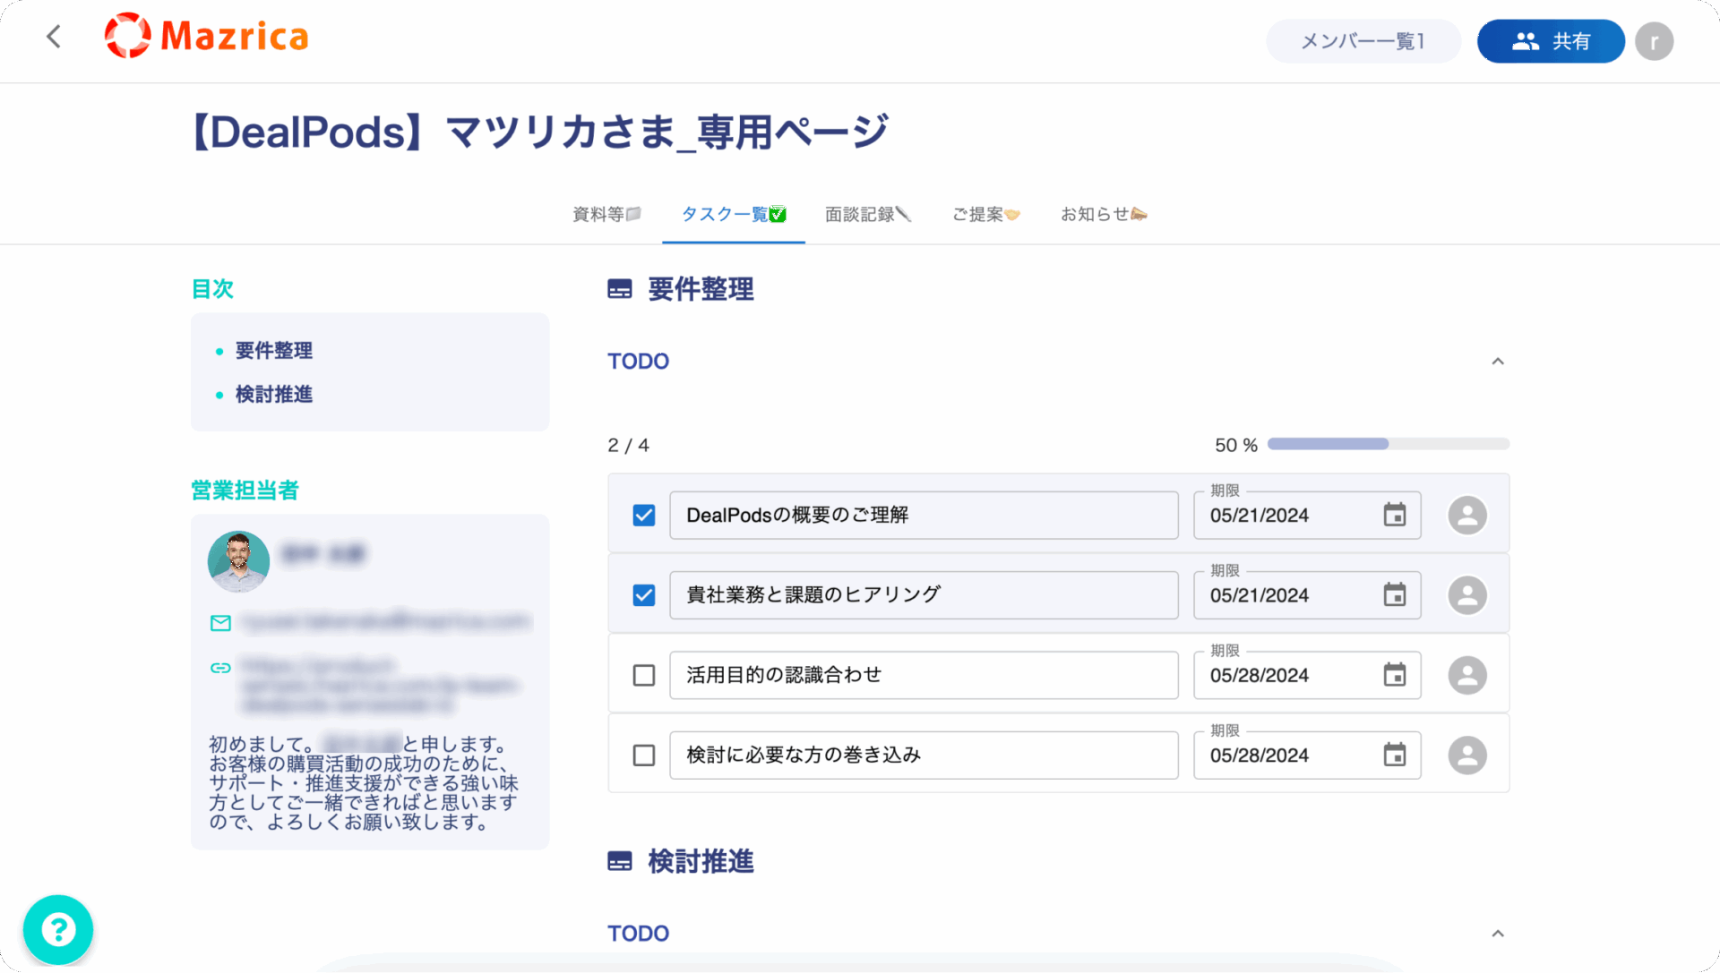1720x973 pixels.
Task: Check 検討に必要な方の巻き込み task
Action: coord(644,755)
